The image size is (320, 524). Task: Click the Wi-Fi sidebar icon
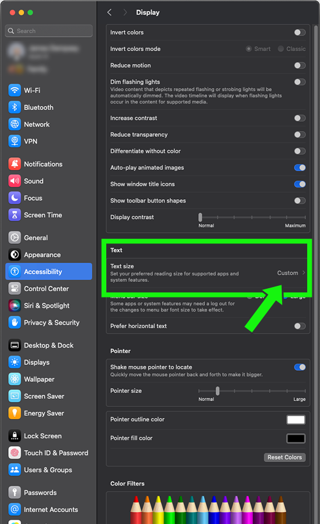15,90
